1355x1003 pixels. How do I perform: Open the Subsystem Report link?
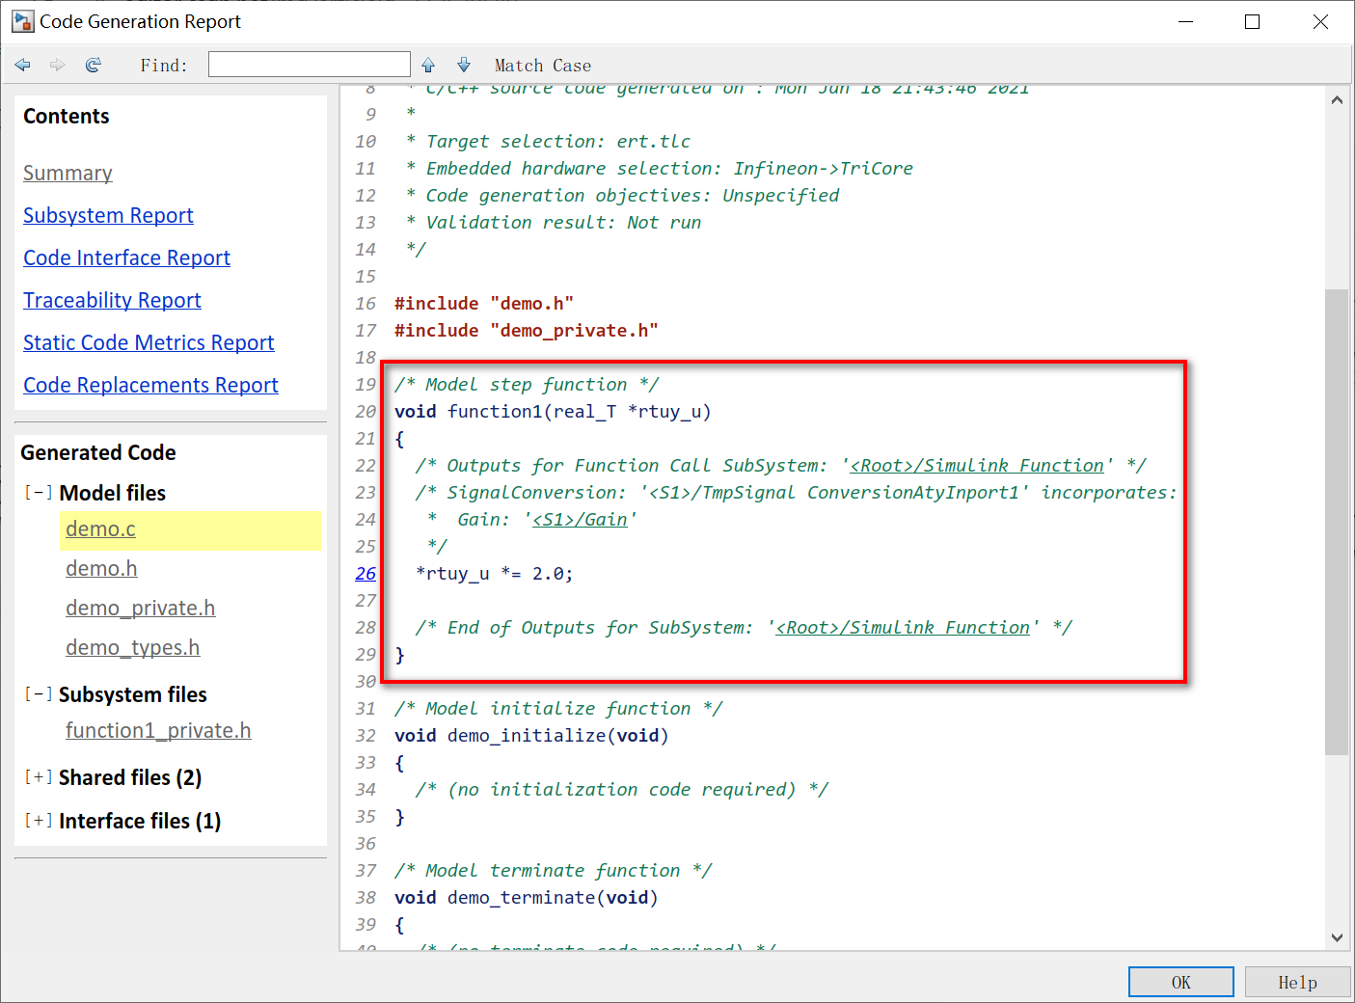coord(108,216)
